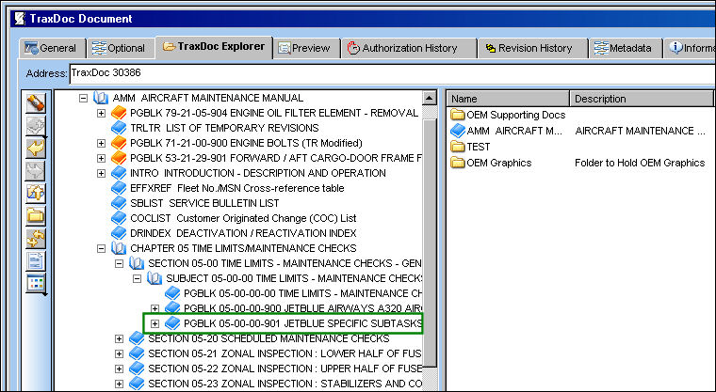Click the yellow folder toolbar icon

point(36,215)
